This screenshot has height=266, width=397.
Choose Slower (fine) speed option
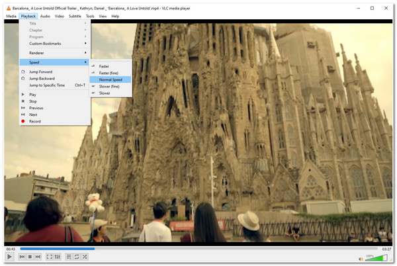click(110, 86)
